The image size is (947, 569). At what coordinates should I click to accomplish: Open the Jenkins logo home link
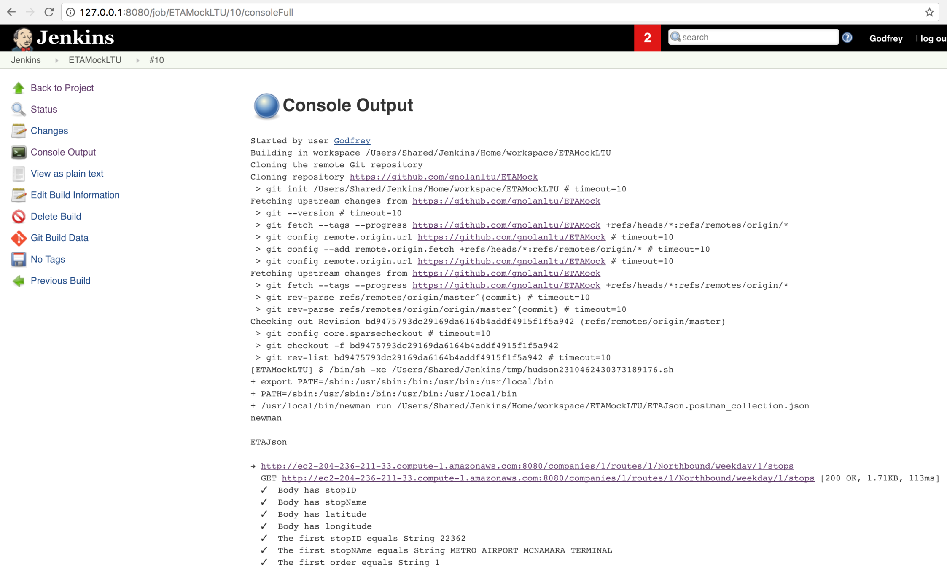[63, 38]
